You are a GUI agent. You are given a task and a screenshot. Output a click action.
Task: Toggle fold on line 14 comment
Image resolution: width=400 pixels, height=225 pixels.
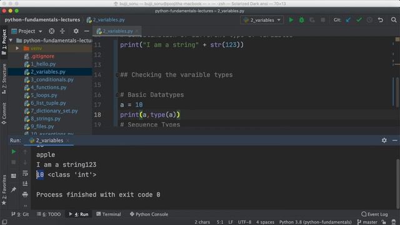[117, 75]
